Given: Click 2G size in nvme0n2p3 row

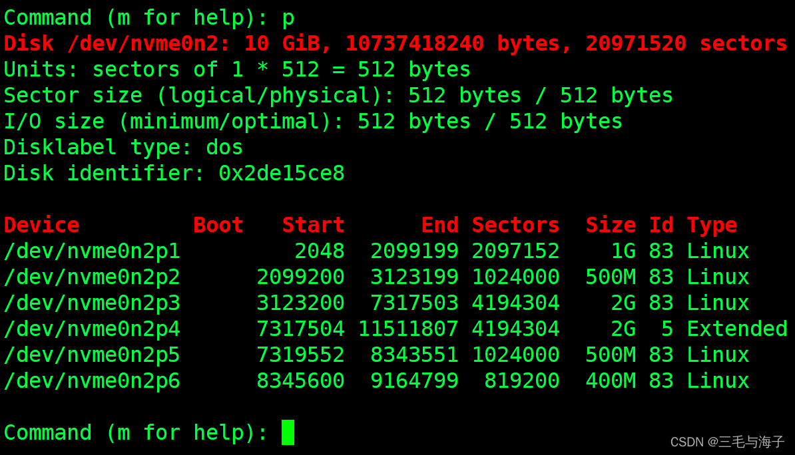Looking at the screenshot, I should [x=623, y=303].
